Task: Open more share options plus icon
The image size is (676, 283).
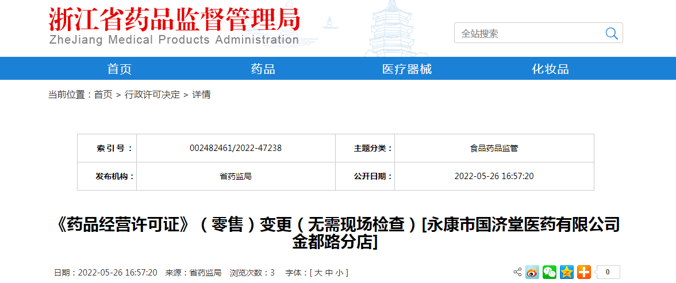Action: [584, 272]
